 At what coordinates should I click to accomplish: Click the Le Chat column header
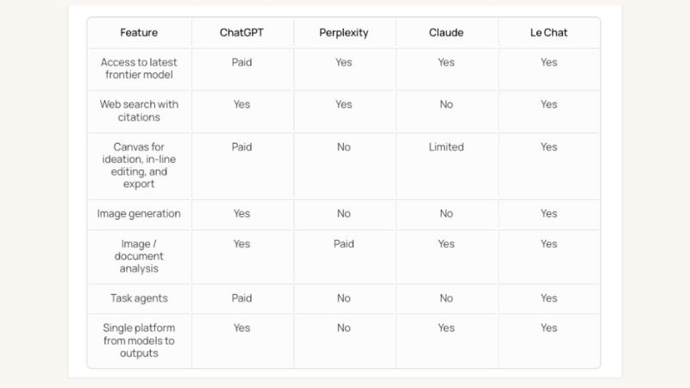549,33
